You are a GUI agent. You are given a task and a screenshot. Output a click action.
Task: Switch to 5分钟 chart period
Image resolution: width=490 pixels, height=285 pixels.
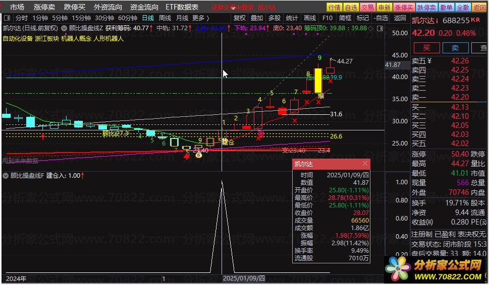pos(60,18)
